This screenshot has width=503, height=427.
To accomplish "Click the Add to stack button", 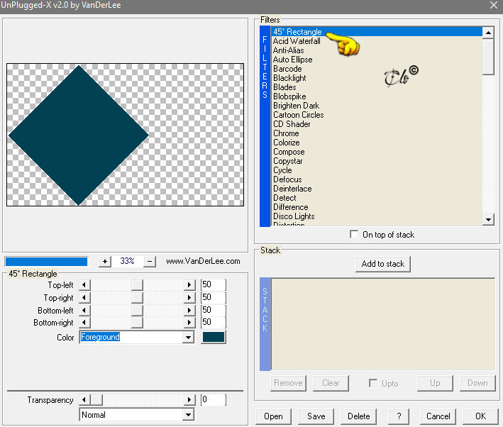I will click(x=382, y=264).
